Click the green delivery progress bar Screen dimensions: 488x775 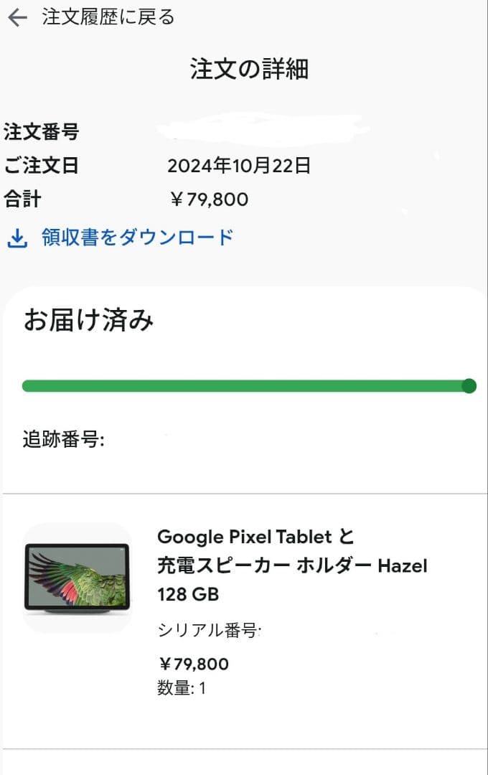click(244, 385)
